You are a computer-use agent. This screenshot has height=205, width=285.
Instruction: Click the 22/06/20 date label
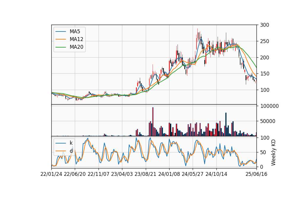(75, 174)
